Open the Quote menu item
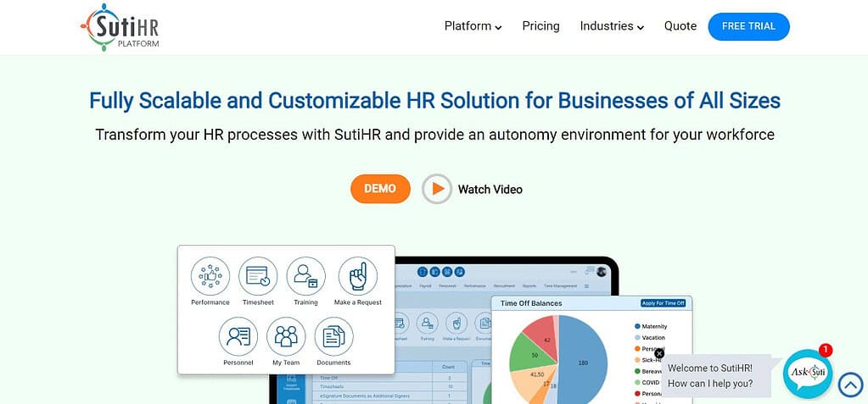The width and height of the screenshot is (868, 404). (680, 26)
